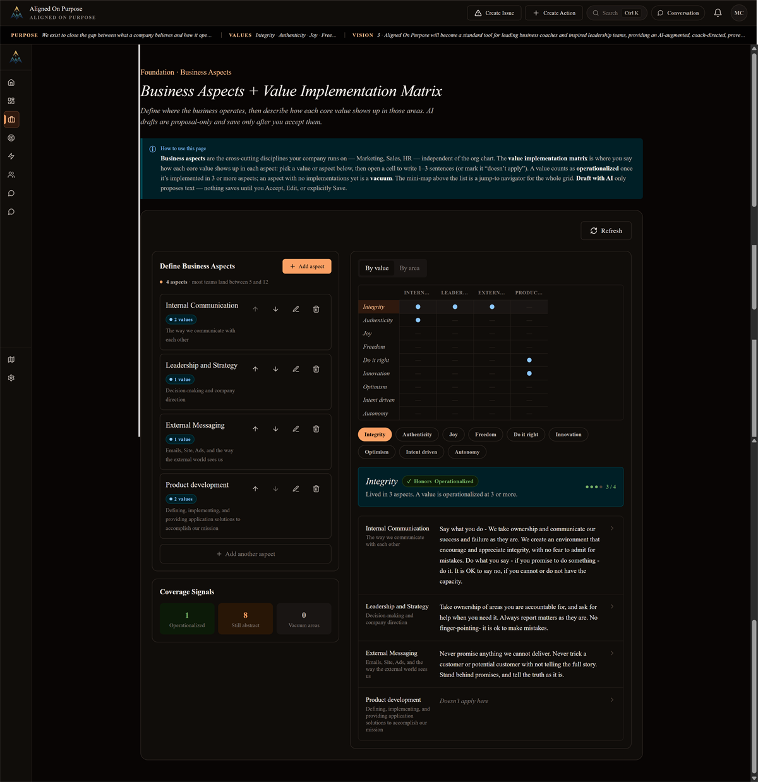The height and width of the screenshot is (782, 758).
Task: Open the Home icon in the sidebar
Action: coord(11,83)
